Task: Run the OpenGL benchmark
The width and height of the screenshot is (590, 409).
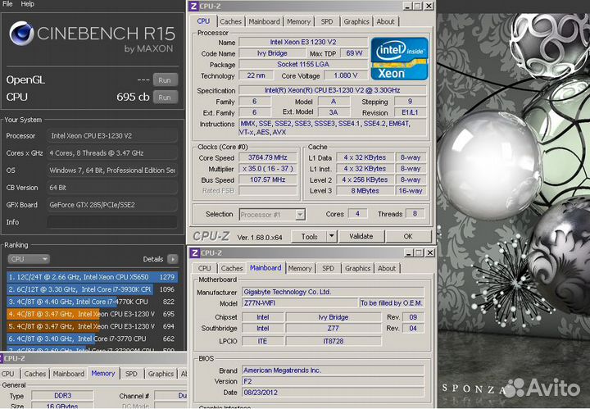Action: [165, 80]
